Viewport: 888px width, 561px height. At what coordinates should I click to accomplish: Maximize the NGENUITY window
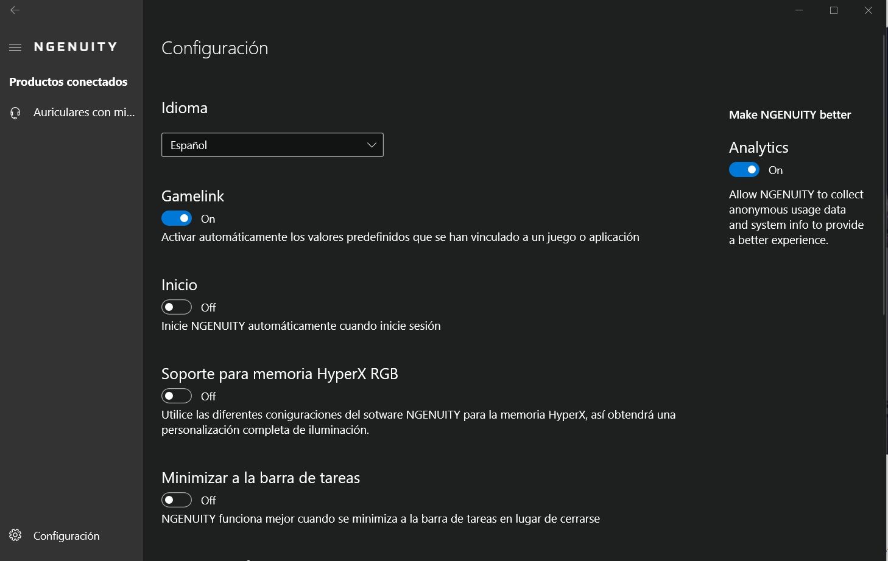[x=834, y=10]
